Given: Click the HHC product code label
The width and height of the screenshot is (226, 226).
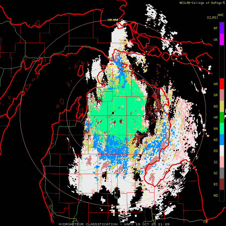Looking at the screenshot, I should pos(221,15).
